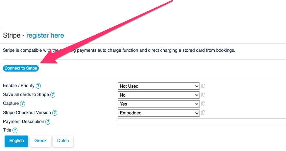Click copy icon beside Save all cards dropdown
The image size is (286, 151).
coord(203,95)
